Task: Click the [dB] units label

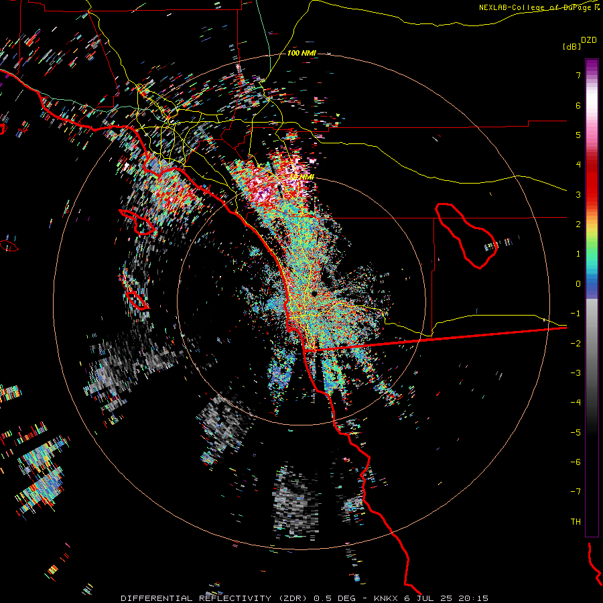Action: click(572, 46)
